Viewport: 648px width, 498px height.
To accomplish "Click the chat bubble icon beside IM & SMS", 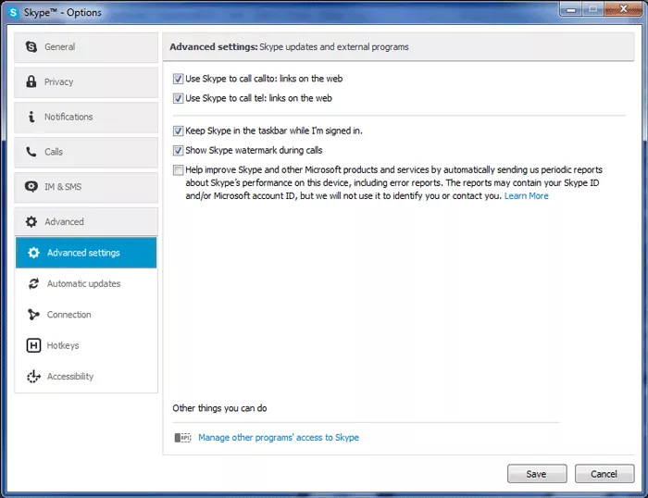I will pos(31,186).
